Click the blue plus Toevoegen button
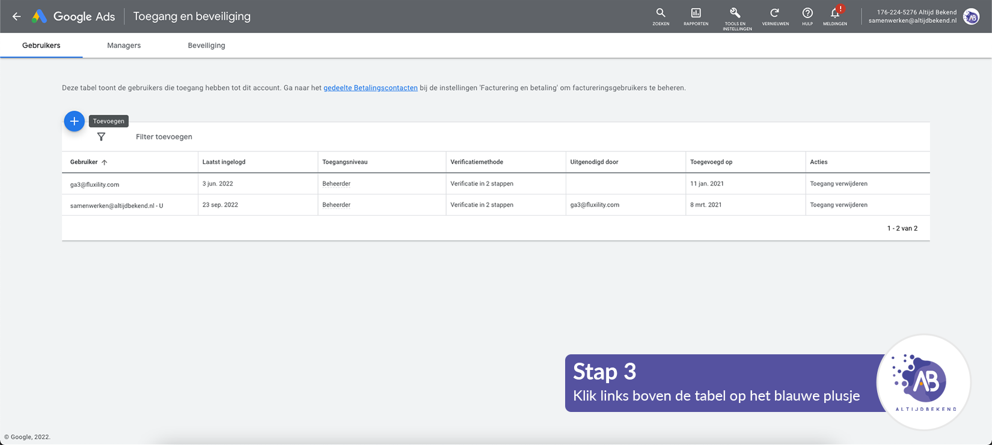This screenshot has height=445, width=992. [x=74, y=121]
